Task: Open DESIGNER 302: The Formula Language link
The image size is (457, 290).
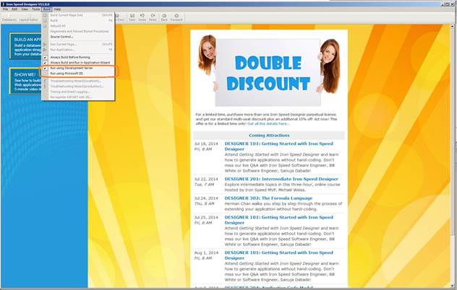Action: pos(268,198)
